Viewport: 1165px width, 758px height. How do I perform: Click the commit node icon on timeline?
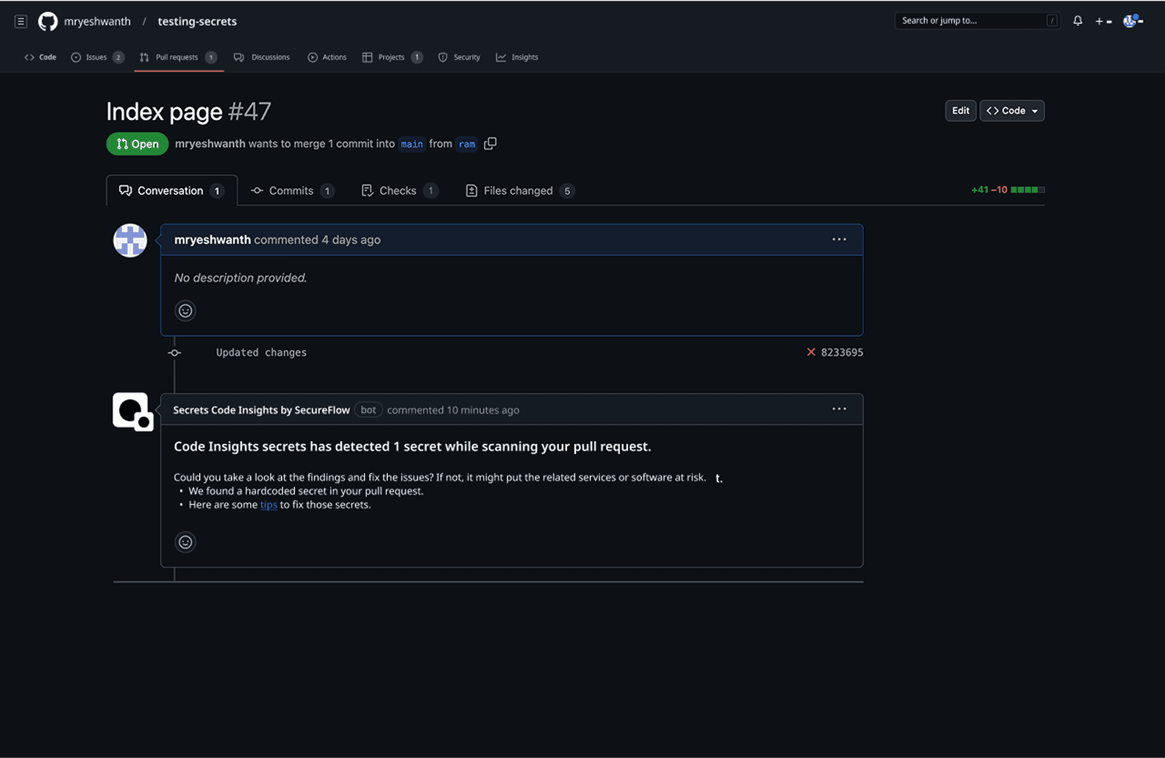(x=174, y=353)
